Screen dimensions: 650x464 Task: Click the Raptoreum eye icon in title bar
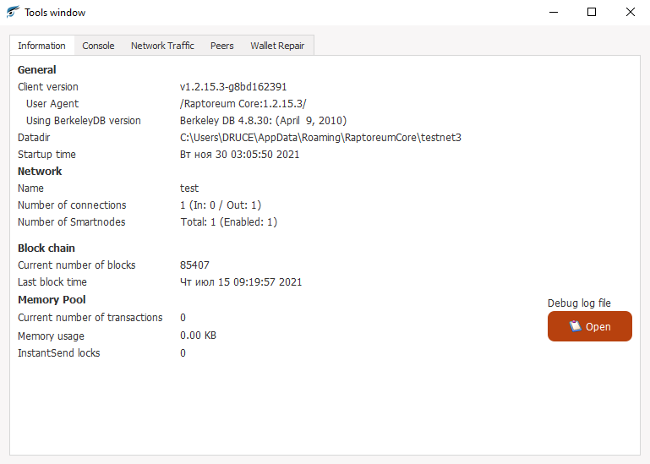(13, 12)
